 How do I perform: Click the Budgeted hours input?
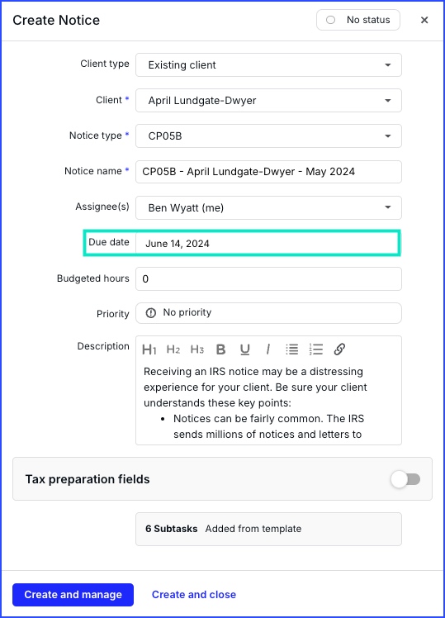(268, 279)
